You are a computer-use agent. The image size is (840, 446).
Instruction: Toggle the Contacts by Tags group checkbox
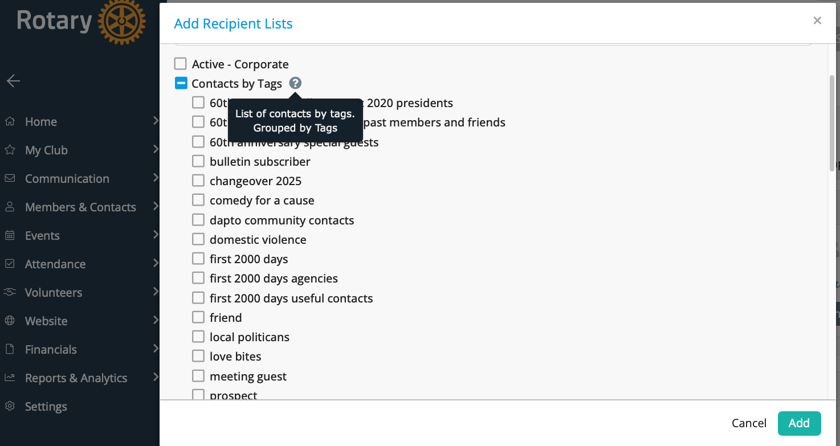[181, 83]
